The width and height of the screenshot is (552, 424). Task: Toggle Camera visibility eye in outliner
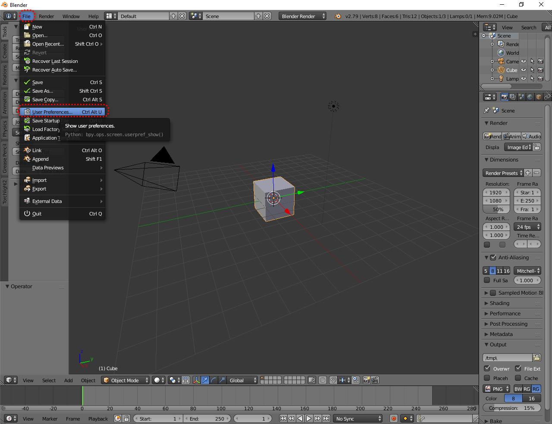[524, 61]
